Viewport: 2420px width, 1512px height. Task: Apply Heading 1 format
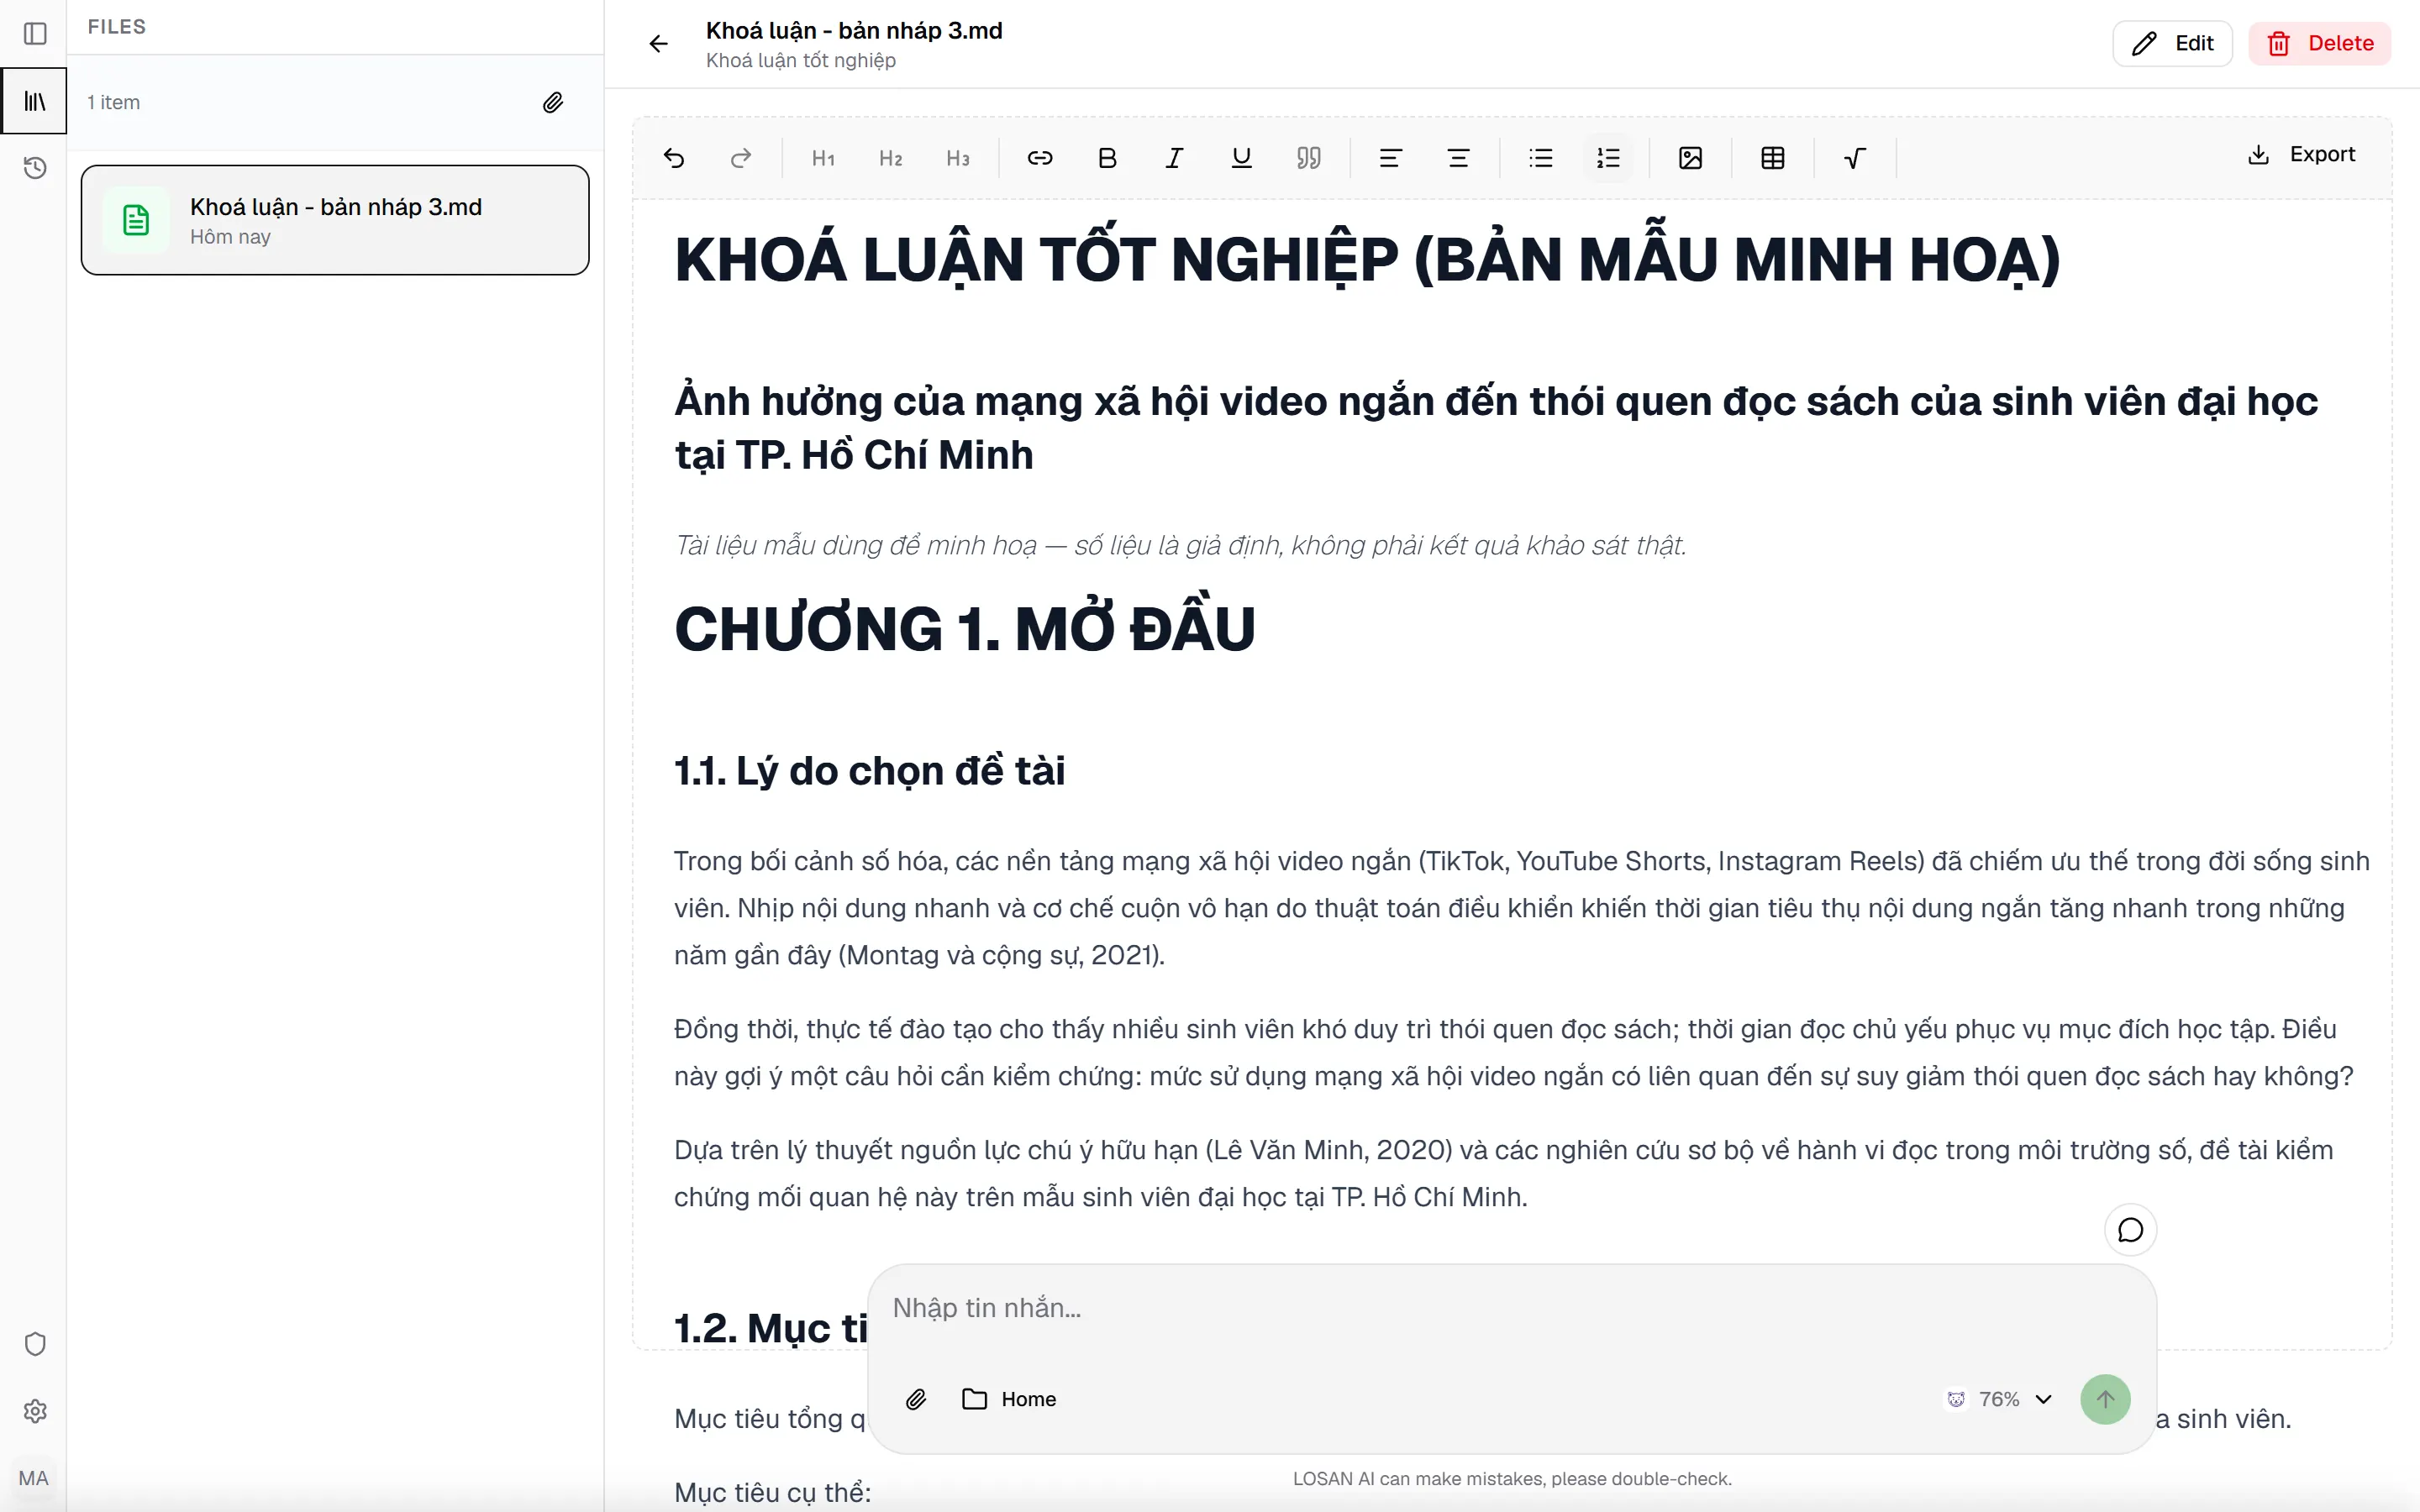823,158
